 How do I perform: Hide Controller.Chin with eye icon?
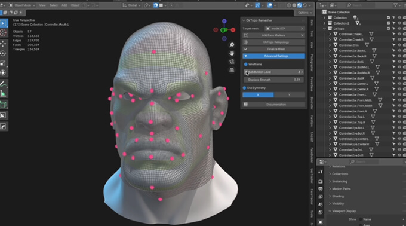[x=399, y=45]
